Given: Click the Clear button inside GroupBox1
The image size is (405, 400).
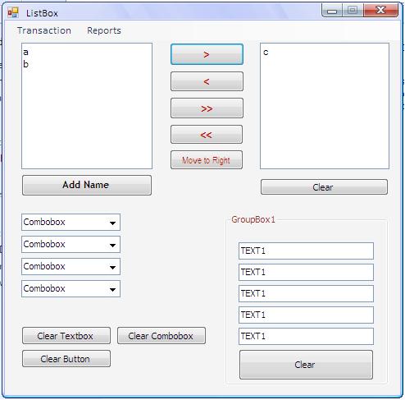Looking at the screenshot, I should 306,365.
